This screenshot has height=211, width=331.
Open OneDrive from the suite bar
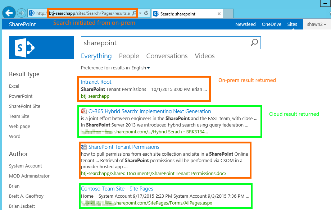point(272,24)
